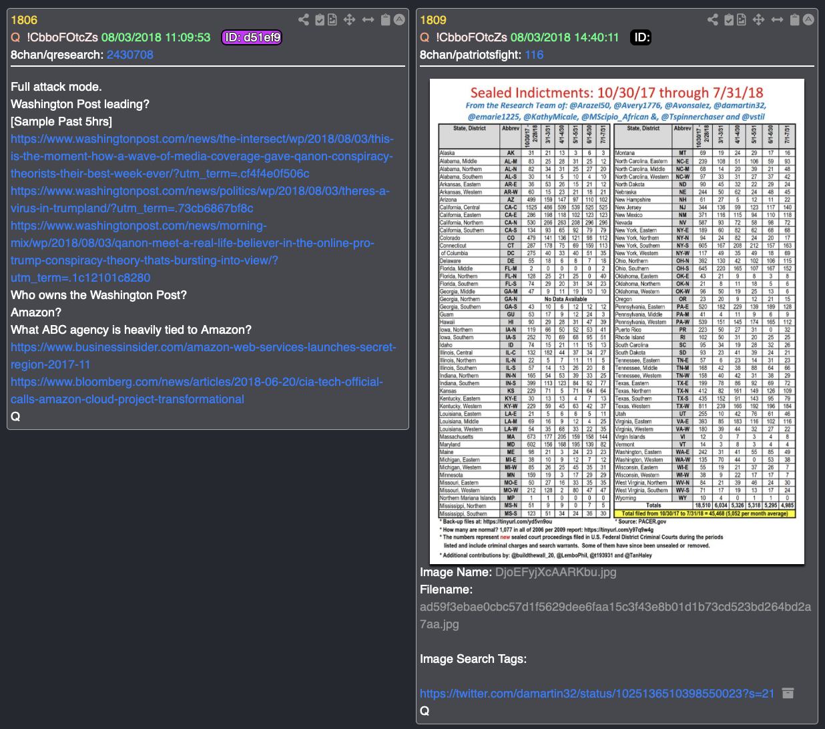Image resolution: width=825 pixels, height=729 pixels.
Task: Click the 08/03/2018 11:09:53 timestamp
Action: coord(156,37)
